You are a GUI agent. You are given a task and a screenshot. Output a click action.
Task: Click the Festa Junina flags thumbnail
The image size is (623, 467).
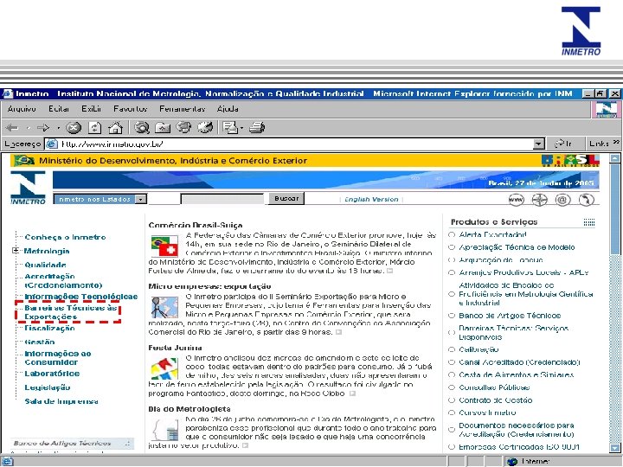click(164, 368)
